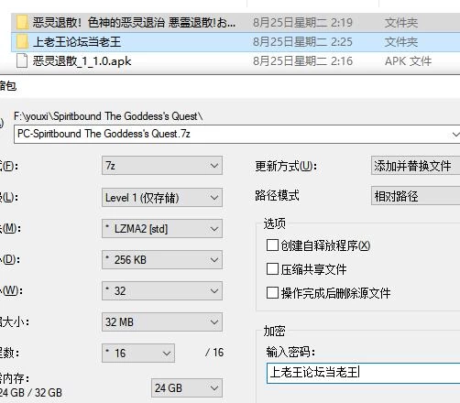Select folder name 上老王论坛当老王 in file list

77,42
